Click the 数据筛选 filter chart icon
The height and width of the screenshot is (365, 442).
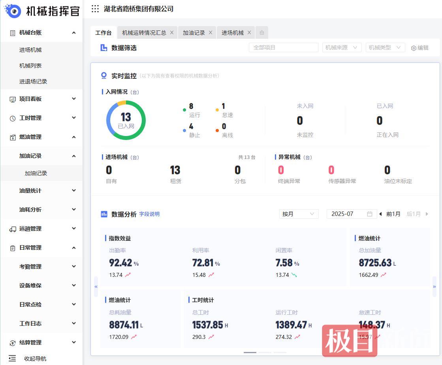point(103,47)
